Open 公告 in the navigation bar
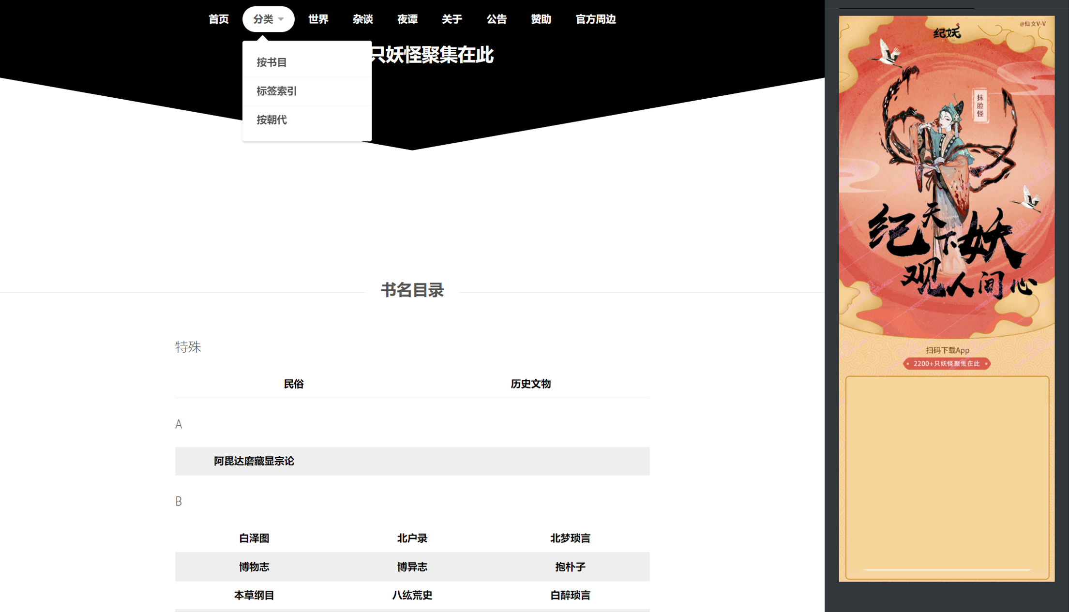This screenshot has height=612, width=1069. pos(496,19)
